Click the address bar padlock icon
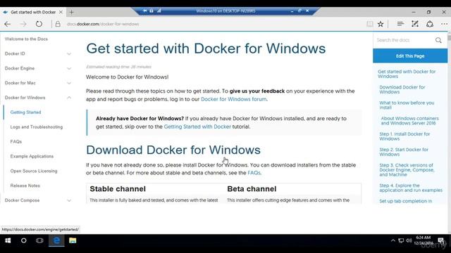This screenshot has height=253, width=451. tap(58, 24)
